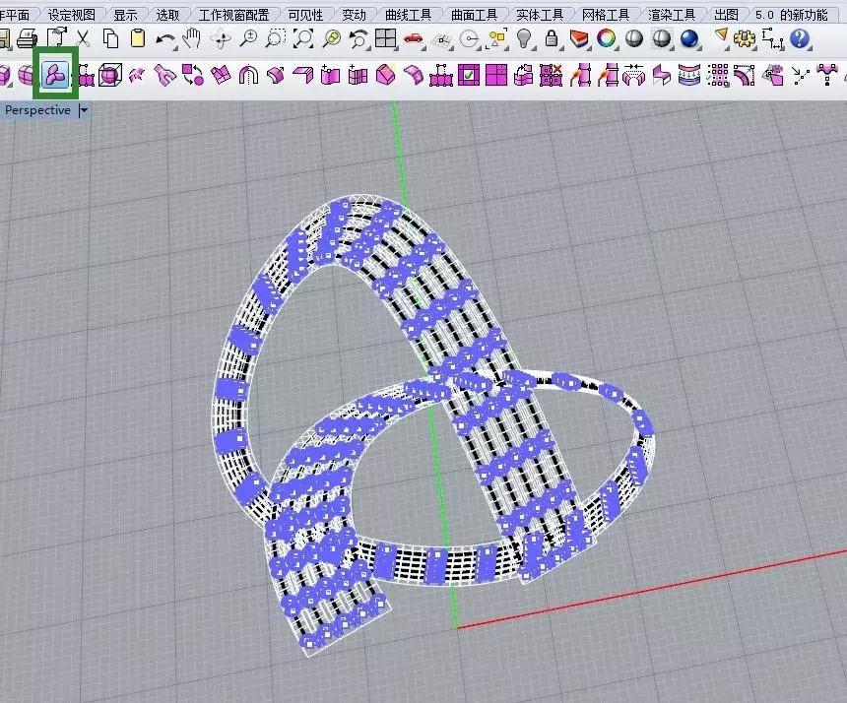The width and height of the screenshot is (847, 703).
Task: Click the color wheel icon
Action: tap(607, 38)
